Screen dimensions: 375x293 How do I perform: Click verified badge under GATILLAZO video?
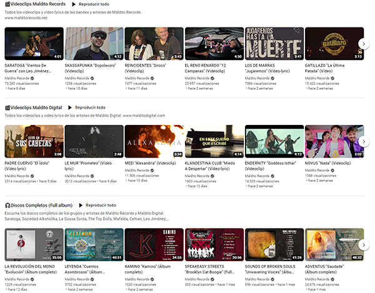point(332,78)
